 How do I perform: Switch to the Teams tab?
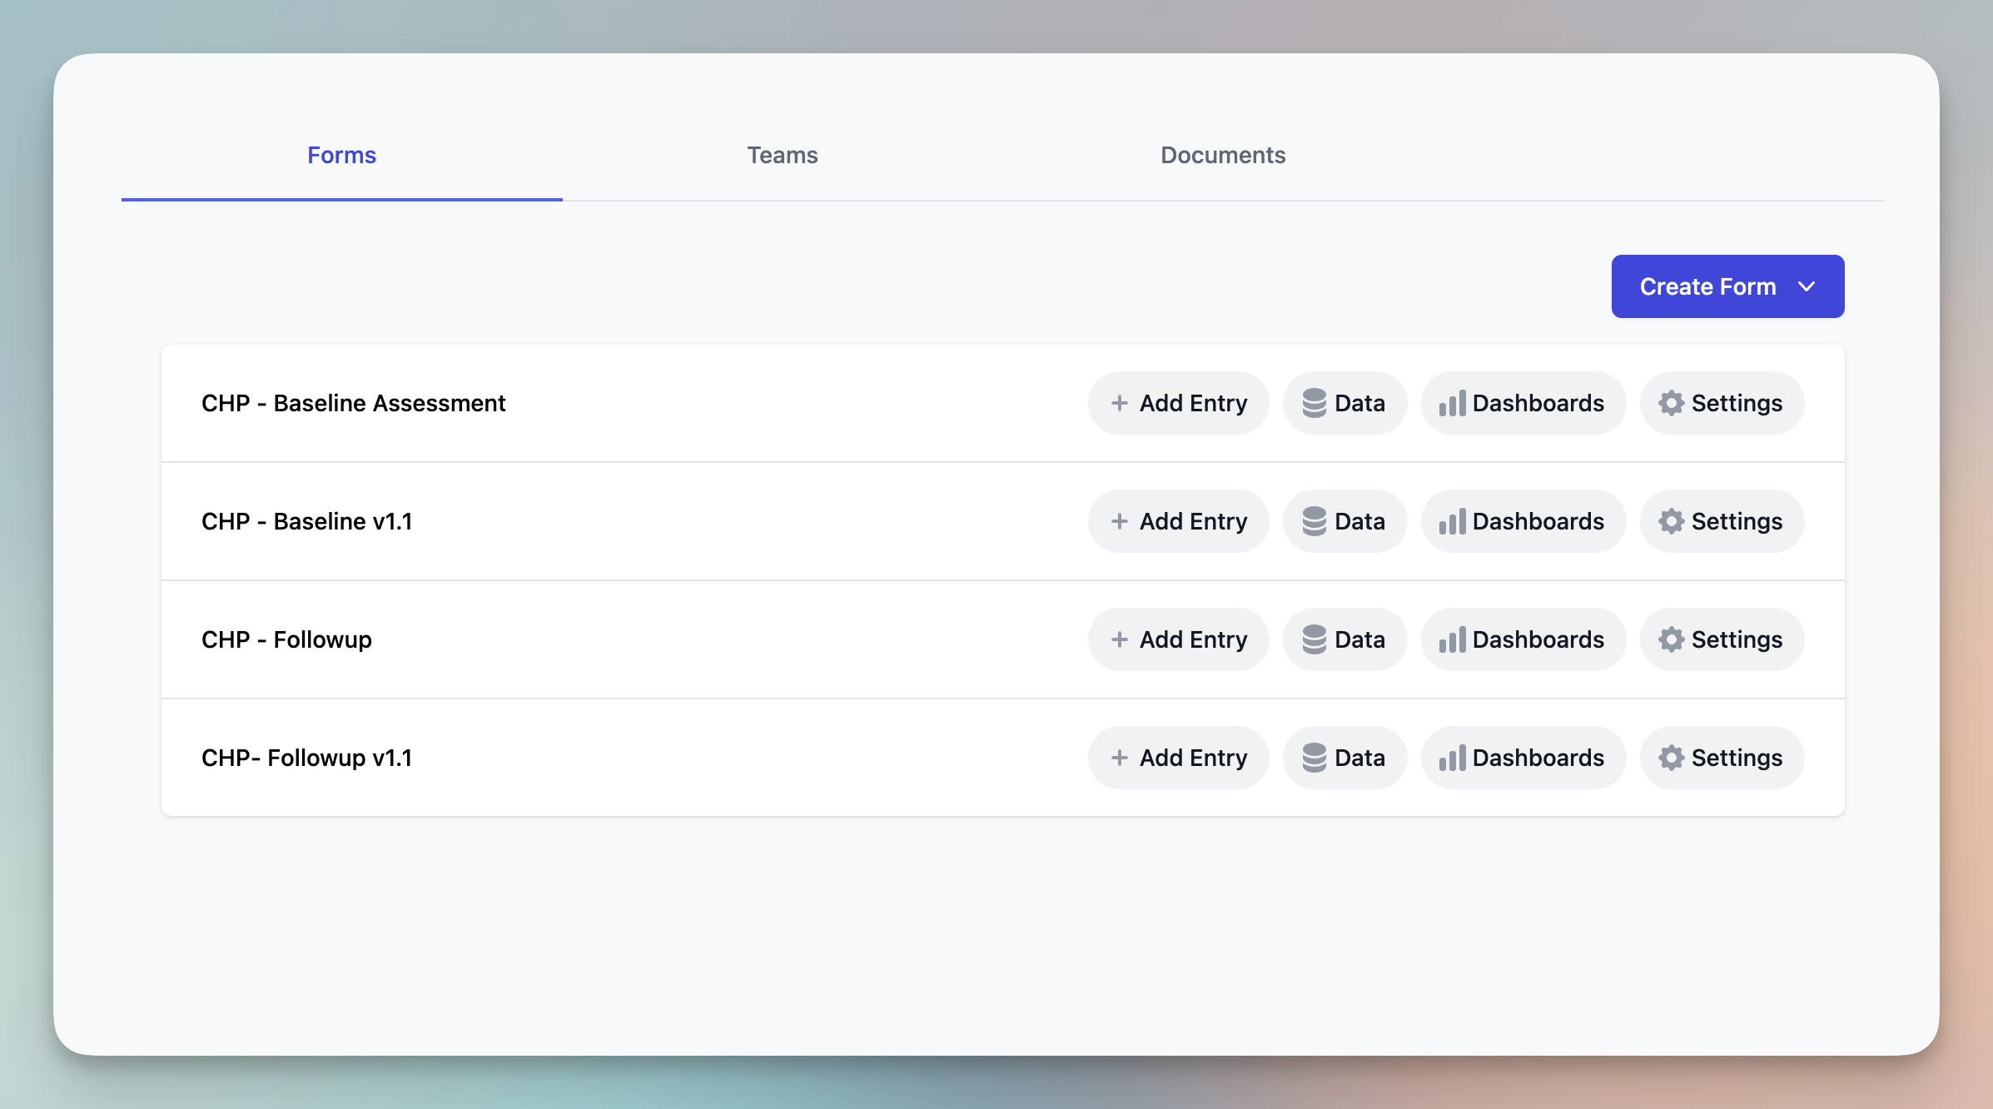click(782, 155)
